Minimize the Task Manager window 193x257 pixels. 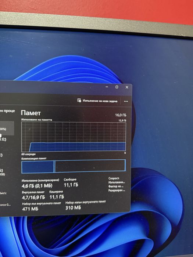[x=107, y=87]
